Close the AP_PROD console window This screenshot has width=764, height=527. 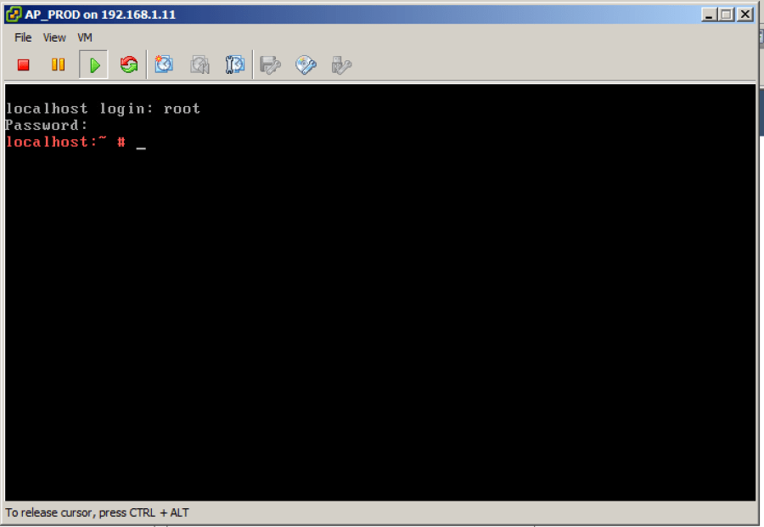(744, 14)
